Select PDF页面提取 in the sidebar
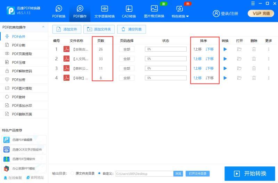The width and height of the screenshot is (278, 183). click(x=24, y=54)
